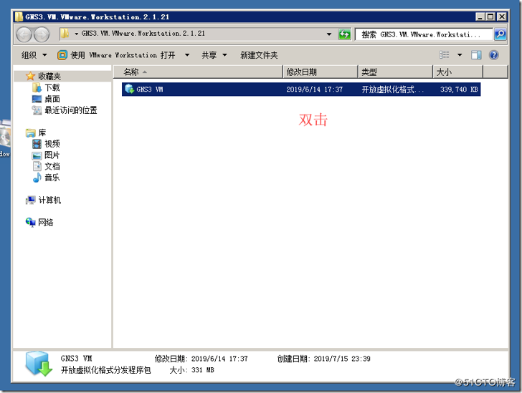Screen dimensions: 522x393
Task: Click the 计算机 computer icon
Action: pyautogui.click(x=31, y=200)
